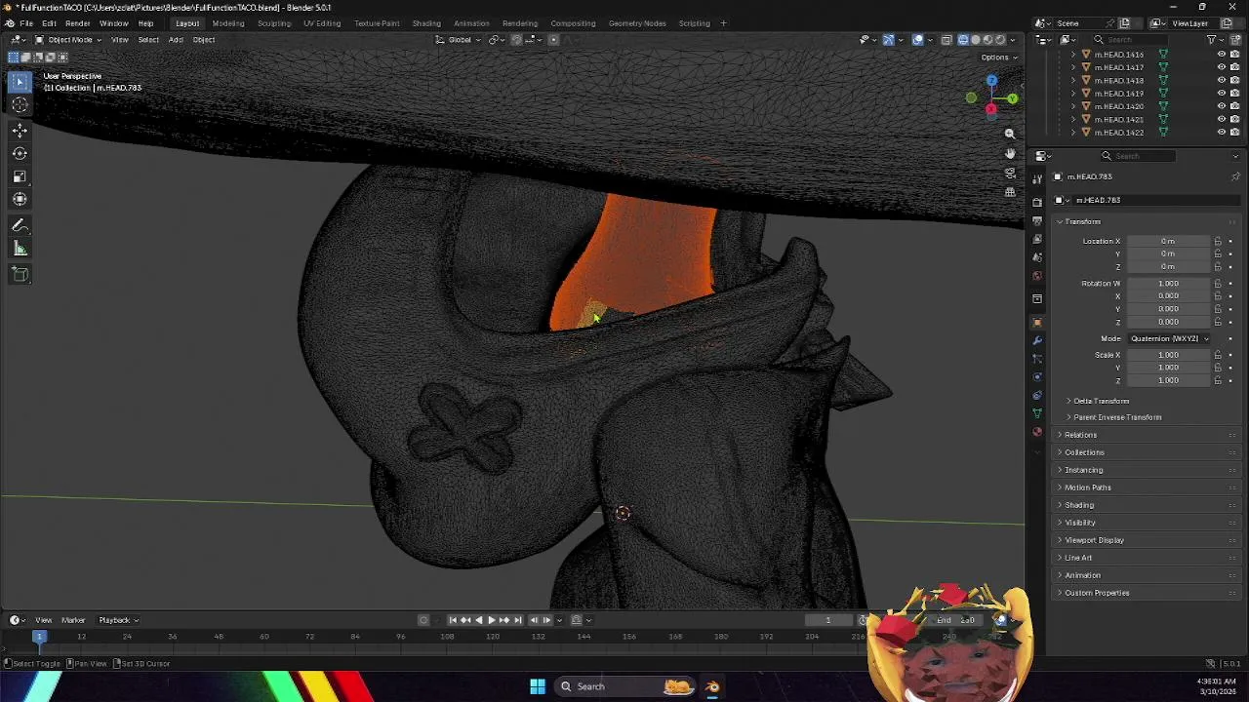This screenshot has width=1249, height=702.
Task: Expand the Custom Properties panel
Action: tap(1097, 593)
